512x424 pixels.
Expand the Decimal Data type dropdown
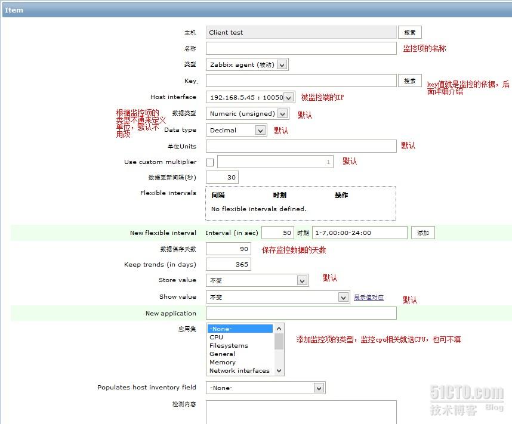tap(236, 130)
